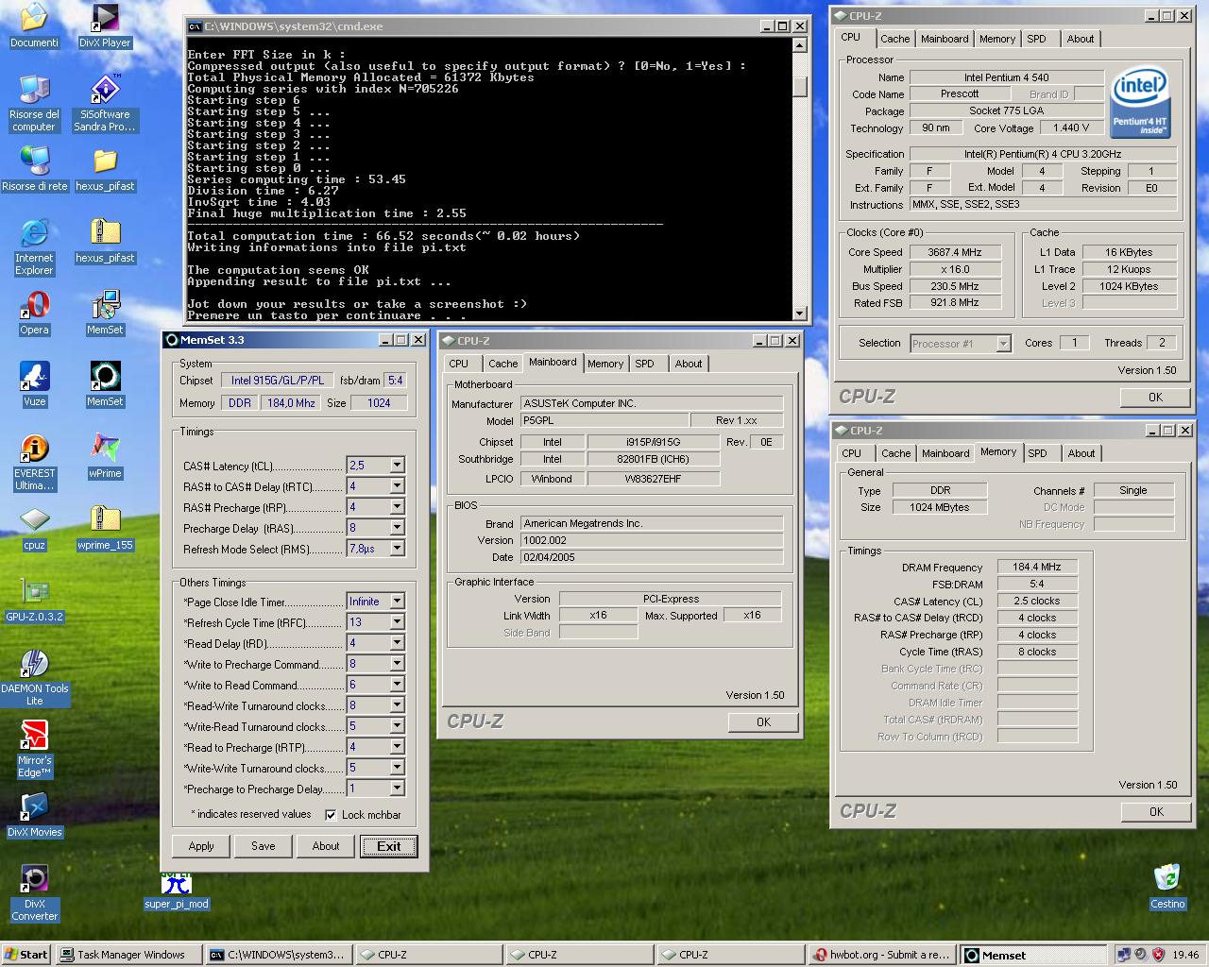Switch to Cache tab in top CPU-Z window
Viewport: 1209px width, 967px height.
pyautogui.click(x=894, y=39)
